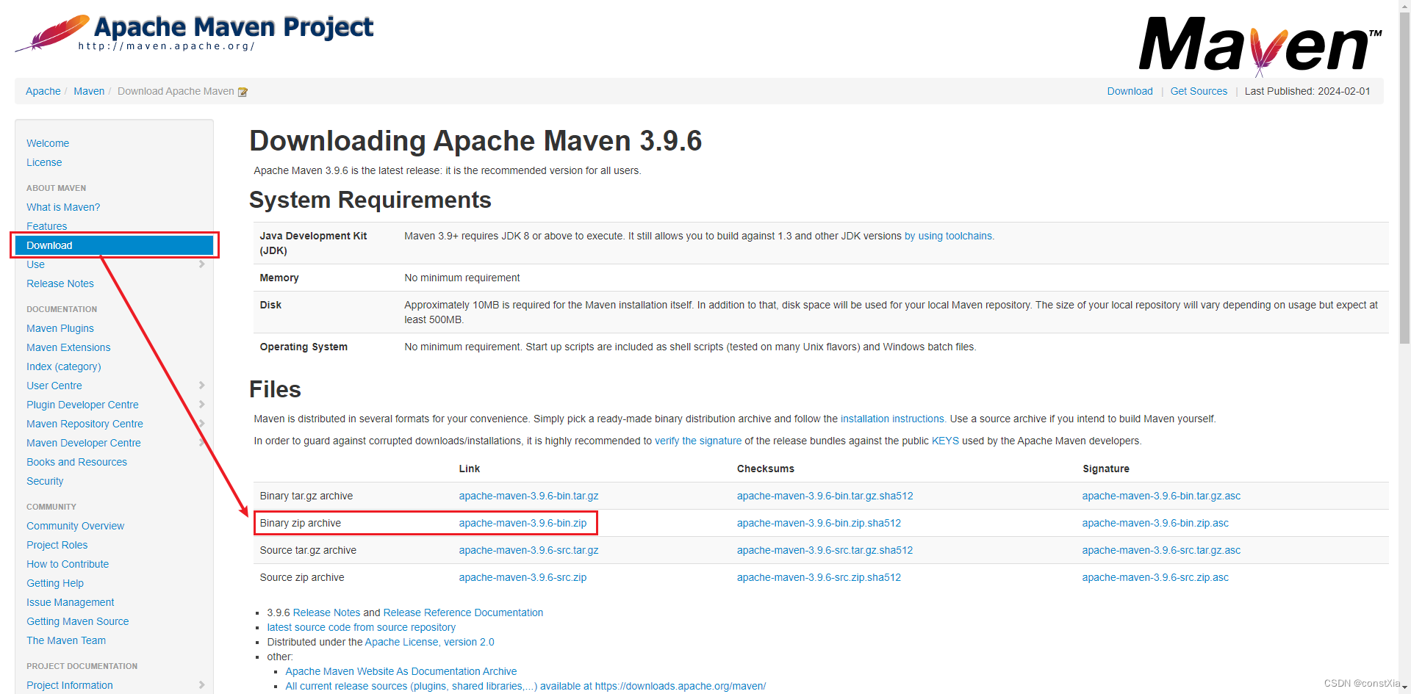Open bin.tar.gz.asc signature link
The image size is (1411, 694).
pyautogui.click(x=1161, y=496)
